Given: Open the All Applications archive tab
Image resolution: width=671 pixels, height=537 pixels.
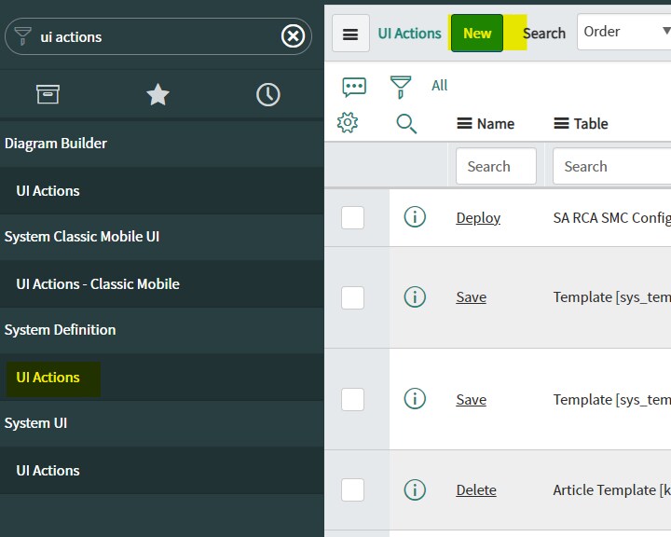Looking at the screenshot, I should (x=48, y=94).
